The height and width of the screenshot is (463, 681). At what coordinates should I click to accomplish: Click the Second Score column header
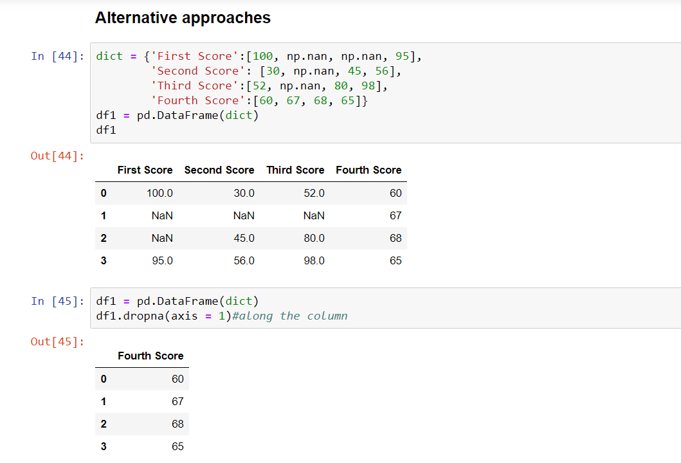(x=219, y=170)
